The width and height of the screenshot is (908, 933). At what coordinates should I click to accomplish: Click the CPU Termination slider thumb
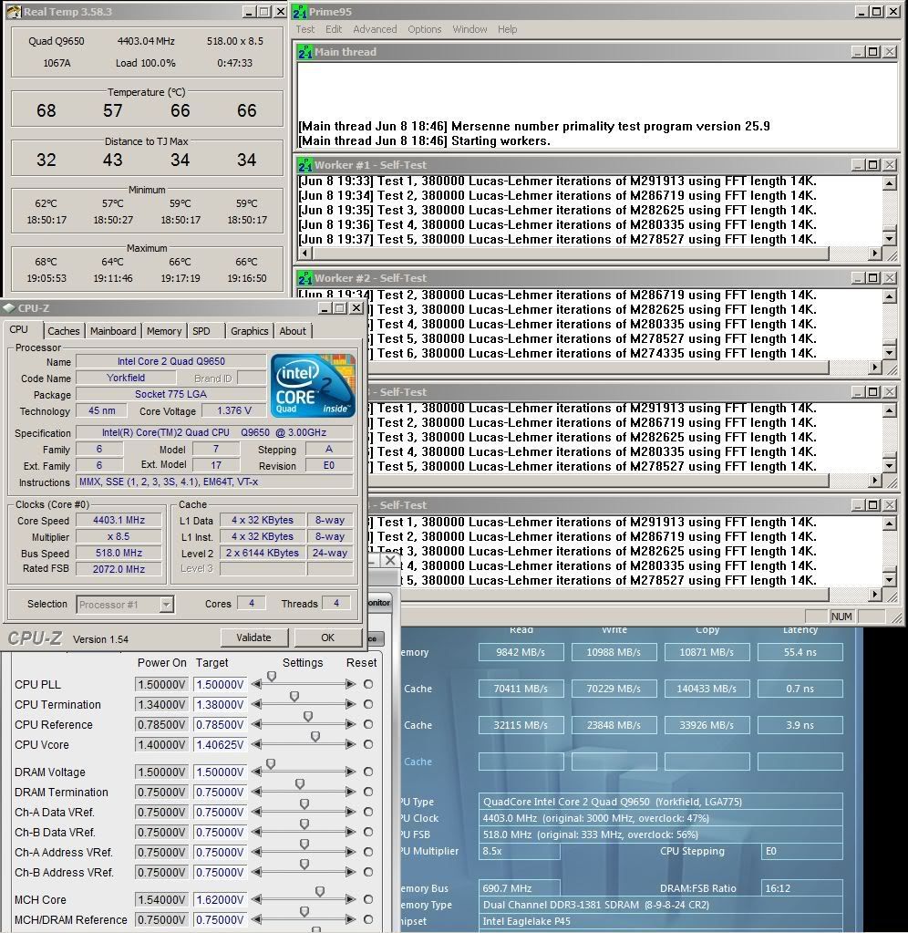coord(294,696)
